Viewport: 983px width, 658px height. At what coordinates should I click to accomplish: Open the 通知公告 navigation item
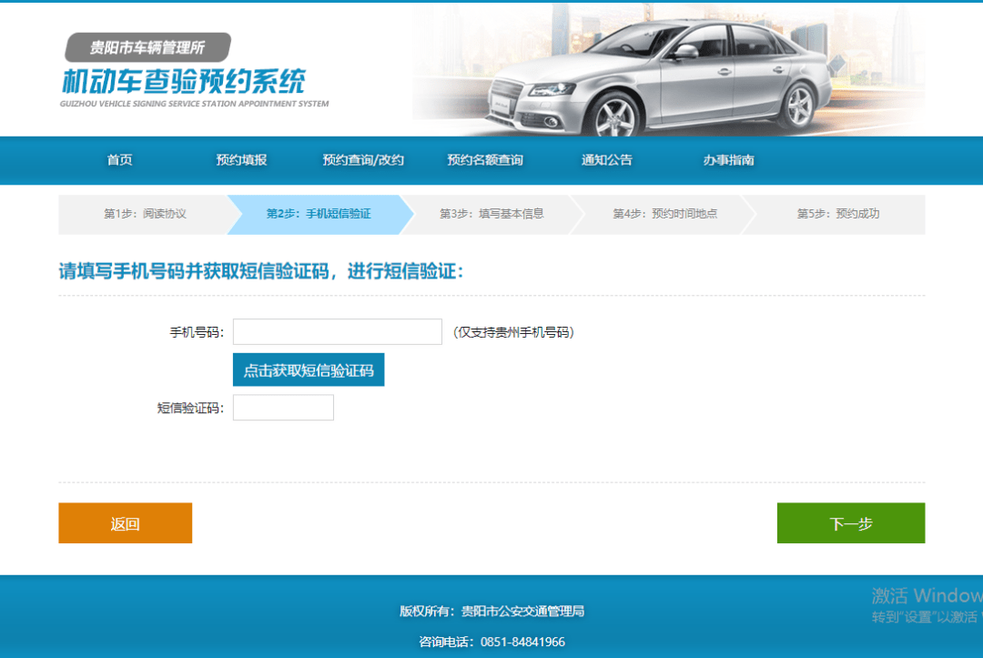click(606, 160)
